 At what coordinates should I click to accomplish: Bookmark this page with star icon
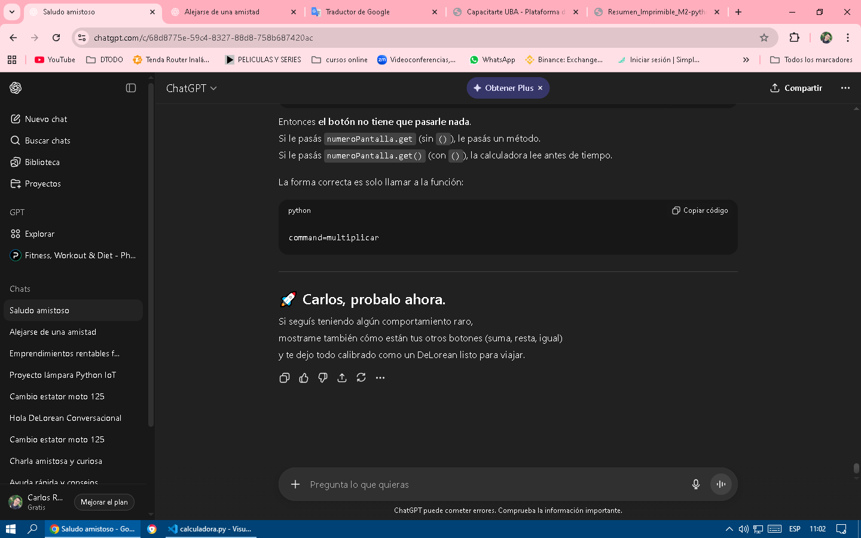[764, 38]
